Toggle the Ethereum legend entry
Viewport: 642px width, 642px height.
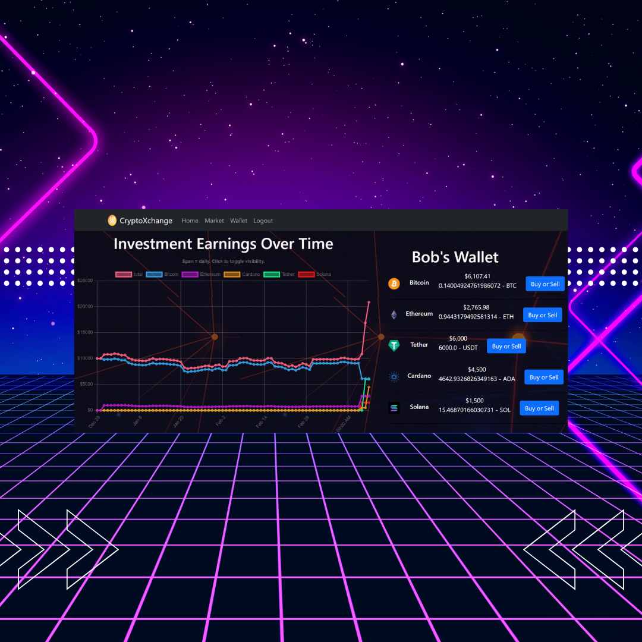tap(189, 275)
